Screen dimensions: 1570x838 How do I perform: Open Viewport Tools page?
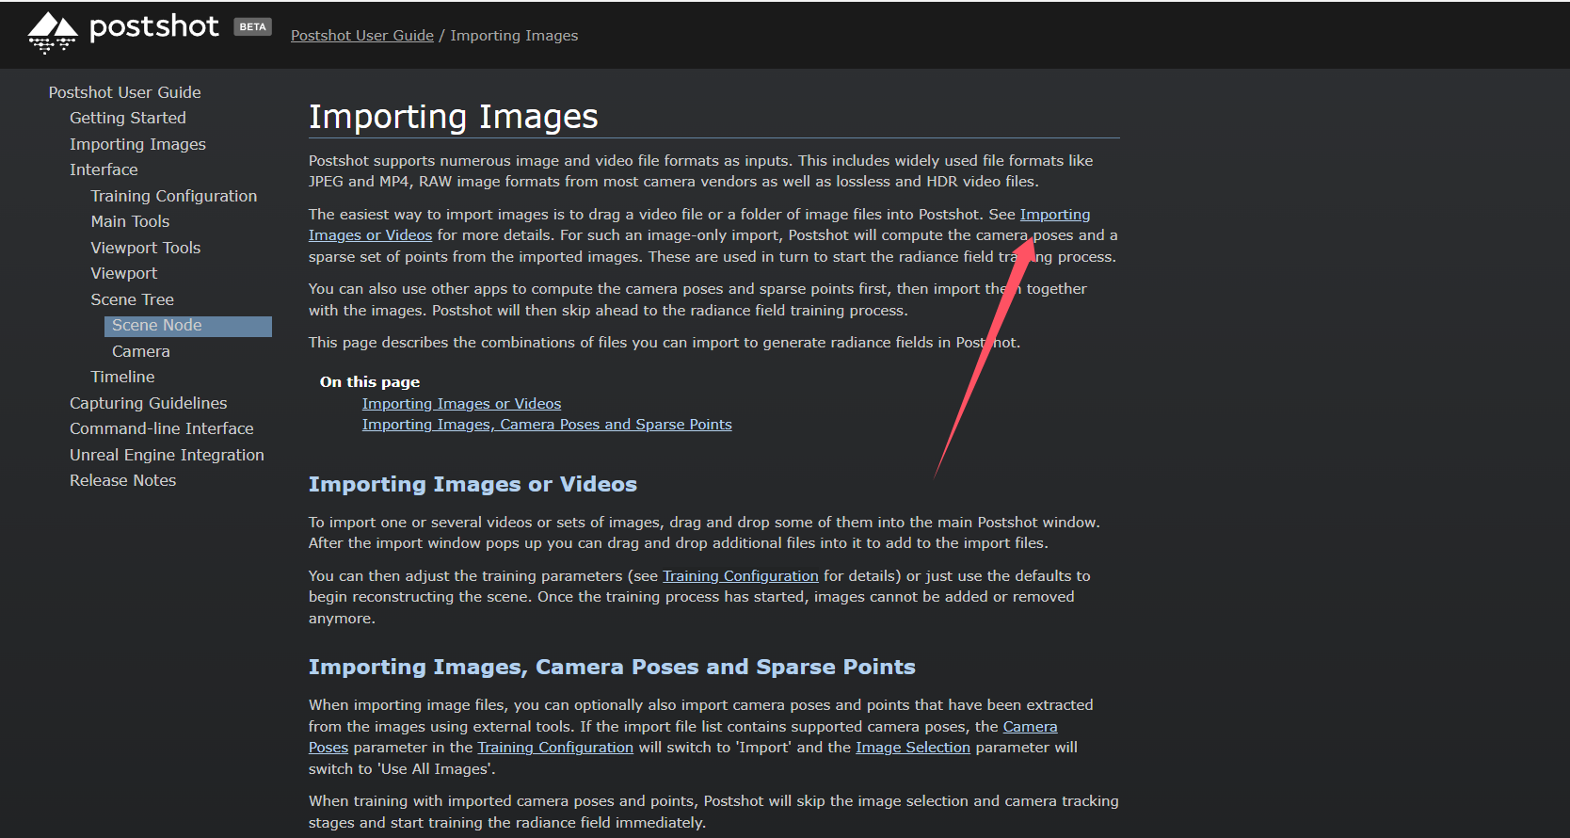point(146,248)
